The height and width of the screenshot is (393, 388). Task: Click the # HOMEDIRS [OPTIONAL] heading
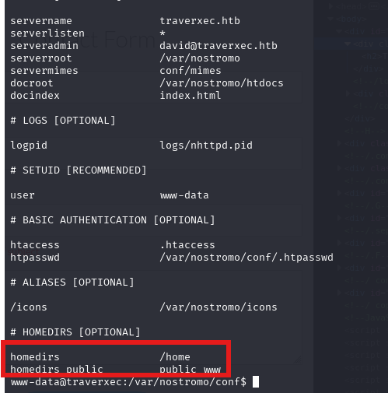(75, 332)
